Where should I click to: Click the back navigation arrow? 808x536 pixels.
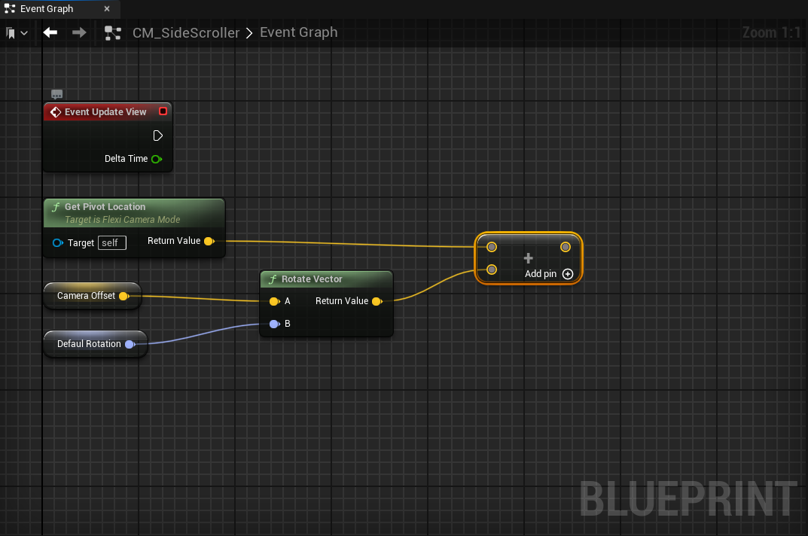pos(50,32)
